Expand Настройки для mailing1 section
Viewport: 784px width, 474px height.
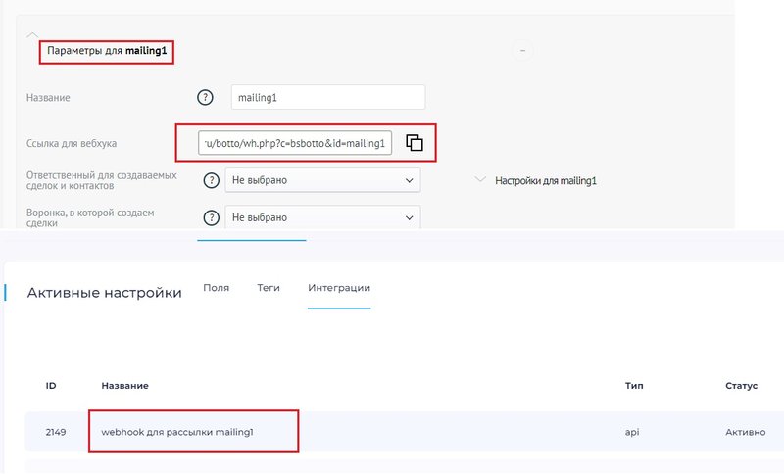(480, 180)
